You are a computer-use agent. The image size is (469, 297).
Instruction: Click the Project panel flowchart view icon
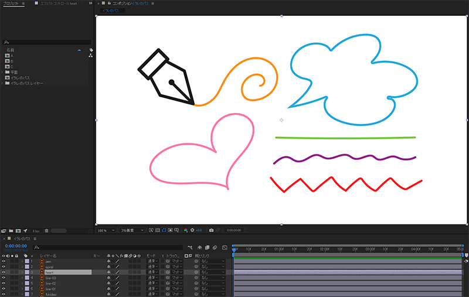(x=90, y=56)
